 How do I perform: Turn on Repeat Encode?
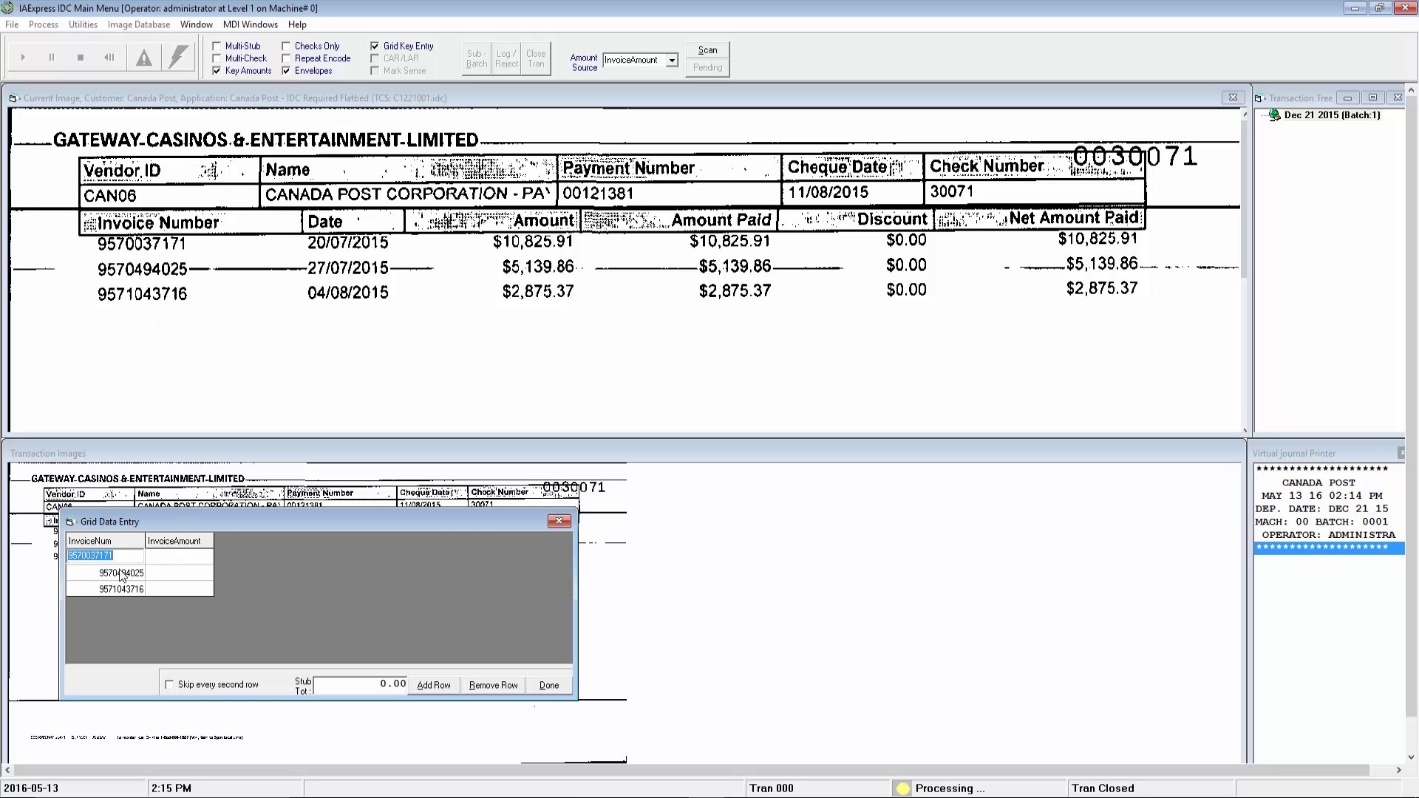point(287,58)
